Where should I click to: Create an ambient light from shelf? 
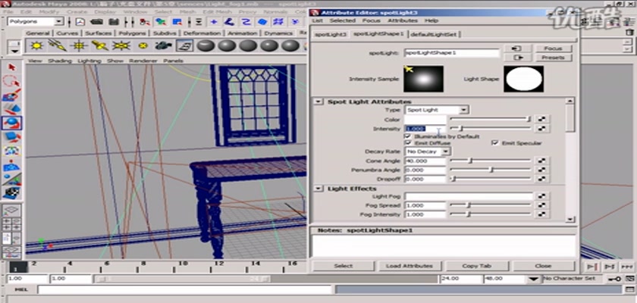tap(36, 45)
